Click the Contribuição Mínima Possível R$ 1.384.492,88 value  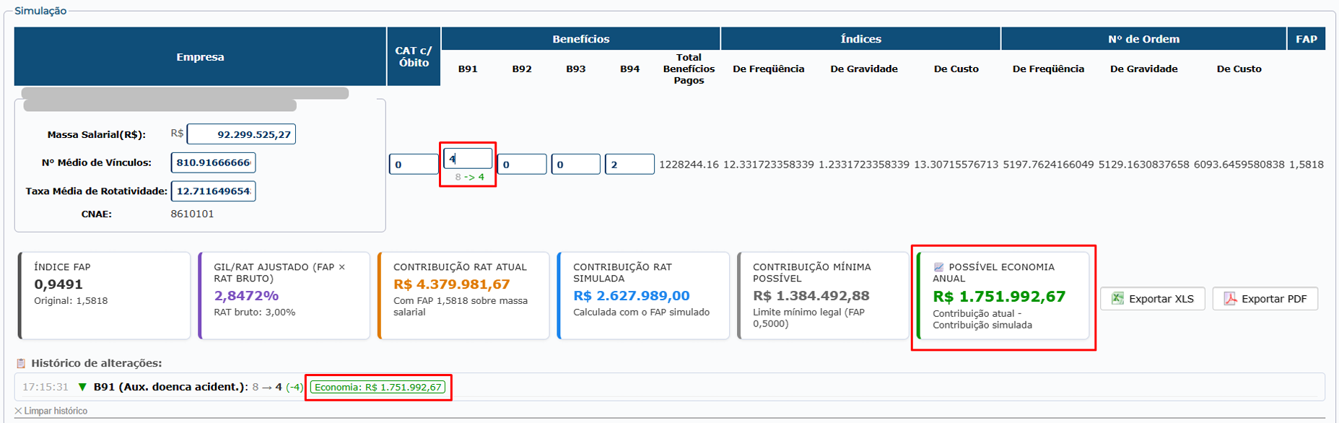pyautogui.click(x=811, y=295)
